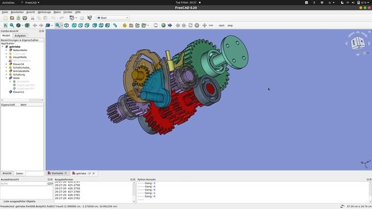The width and height of the screenshot is (372, 209).
Task: Open the Draw Style dropdown arrow
Action: coord(22,26)
